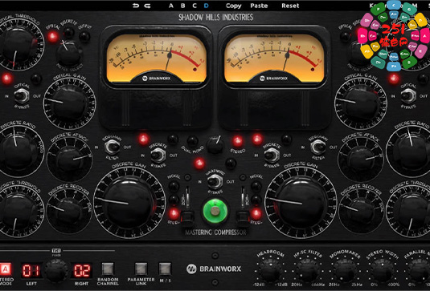The width and height of the screenshot is (430, 291).
Task: Select settings slot A
Action: tap(171, 6)
